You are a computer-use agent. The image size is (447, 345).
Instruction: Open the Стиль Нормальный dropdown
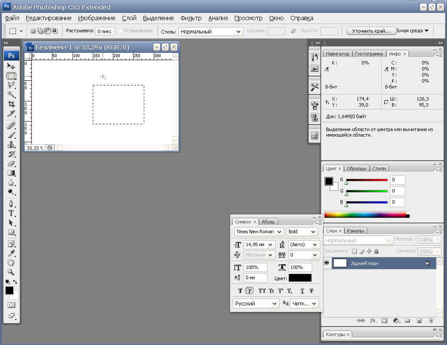tap(211, 31)
